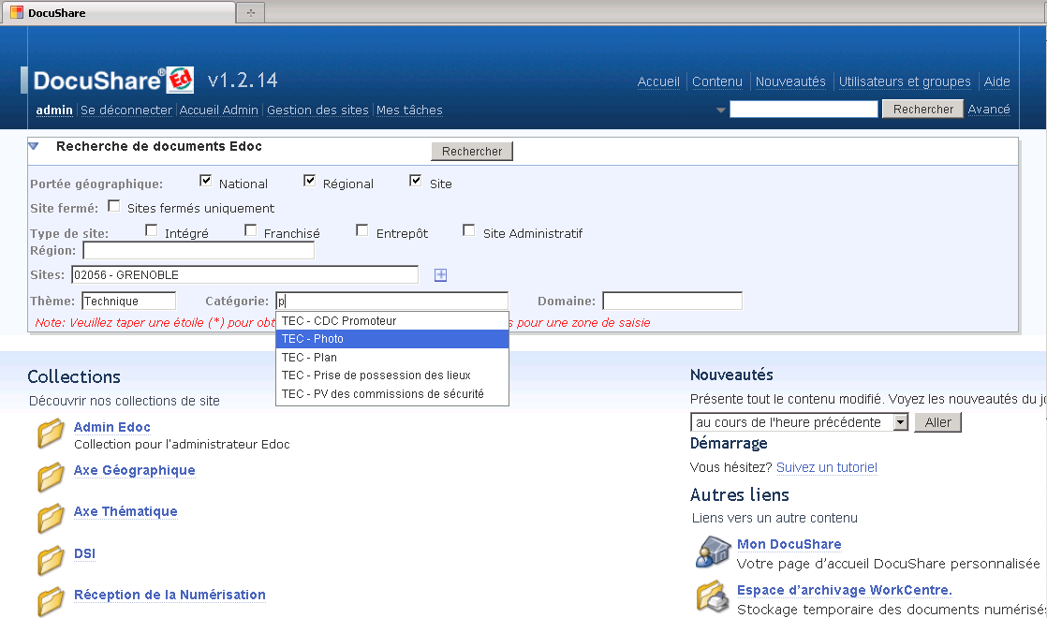Click the Admin Edoc folder icon
The height and width of the screenshot is (618, 1047).
coord(51,435)
